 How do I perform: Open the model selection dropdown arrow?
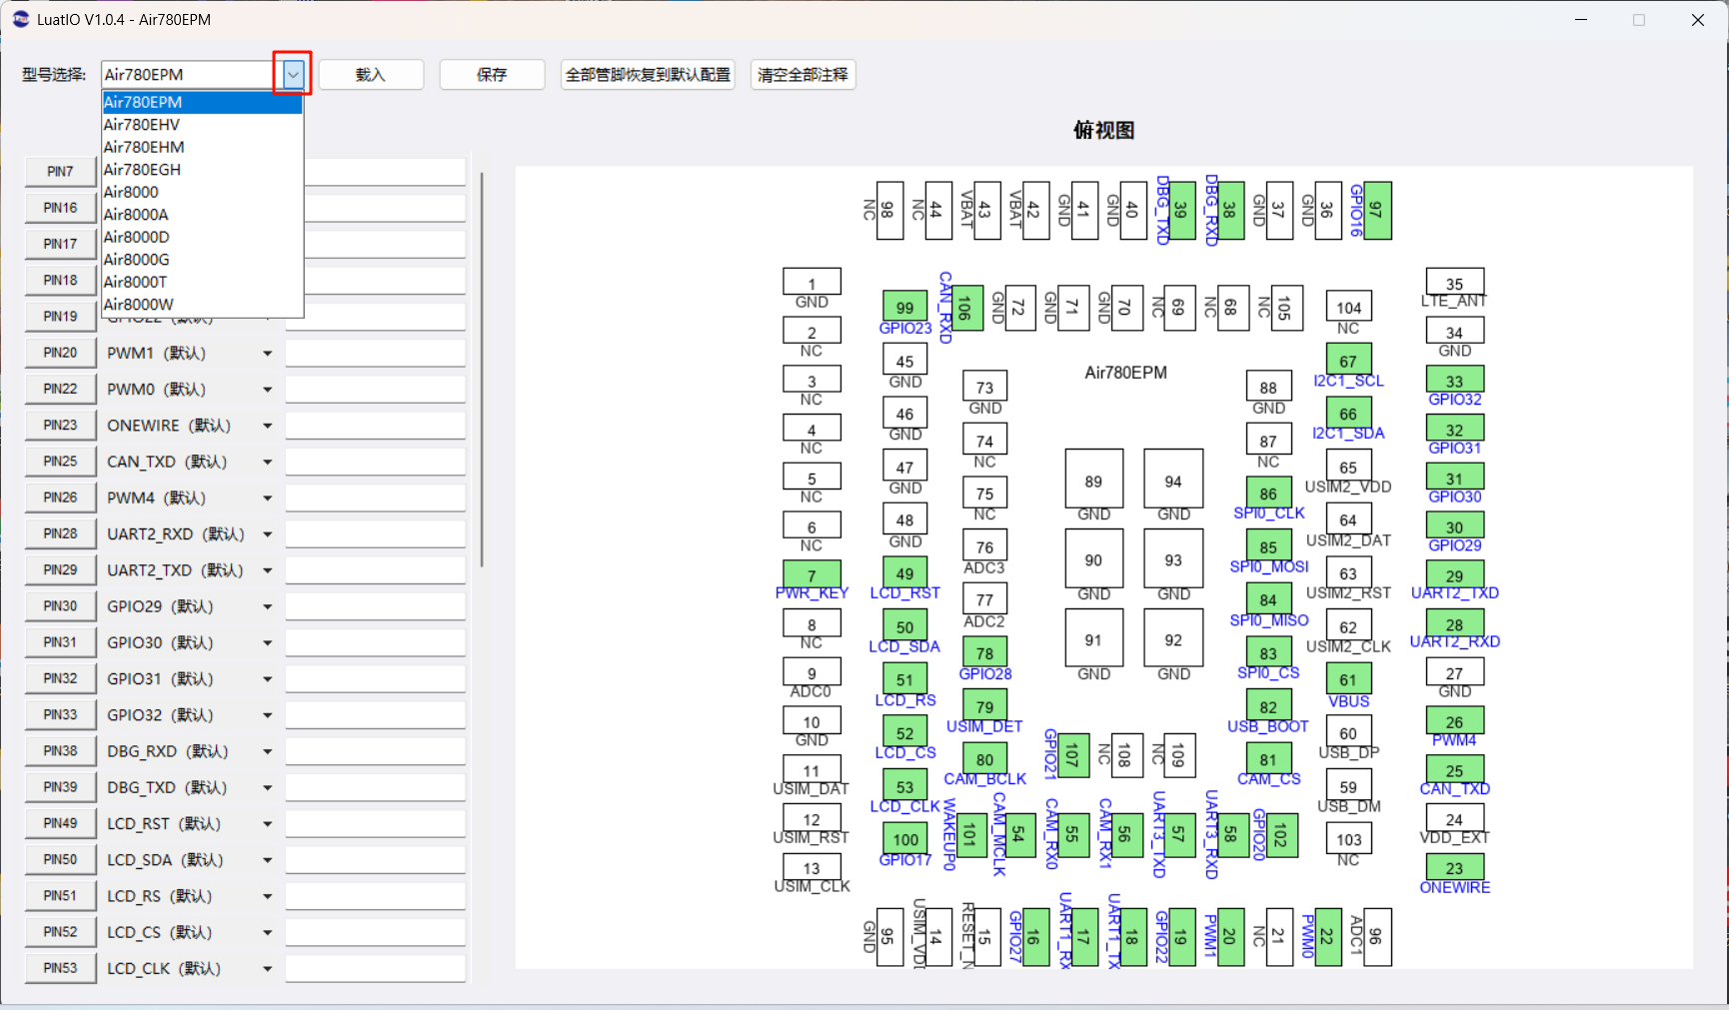coord(293,74)
